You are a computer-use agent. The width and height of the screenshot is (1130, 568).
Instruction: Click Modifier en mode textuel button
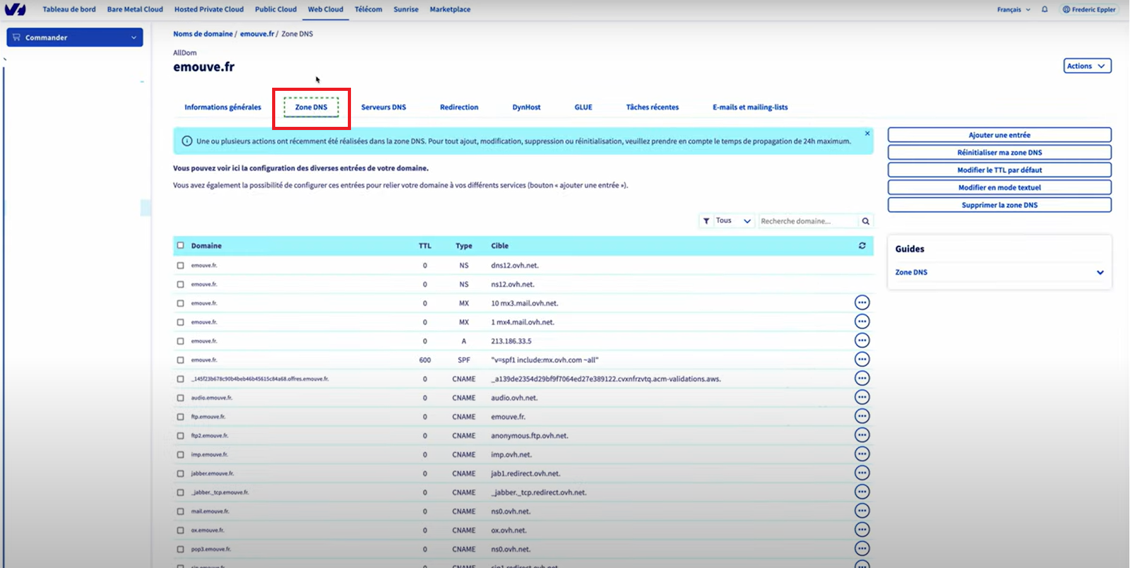[999, 187]
